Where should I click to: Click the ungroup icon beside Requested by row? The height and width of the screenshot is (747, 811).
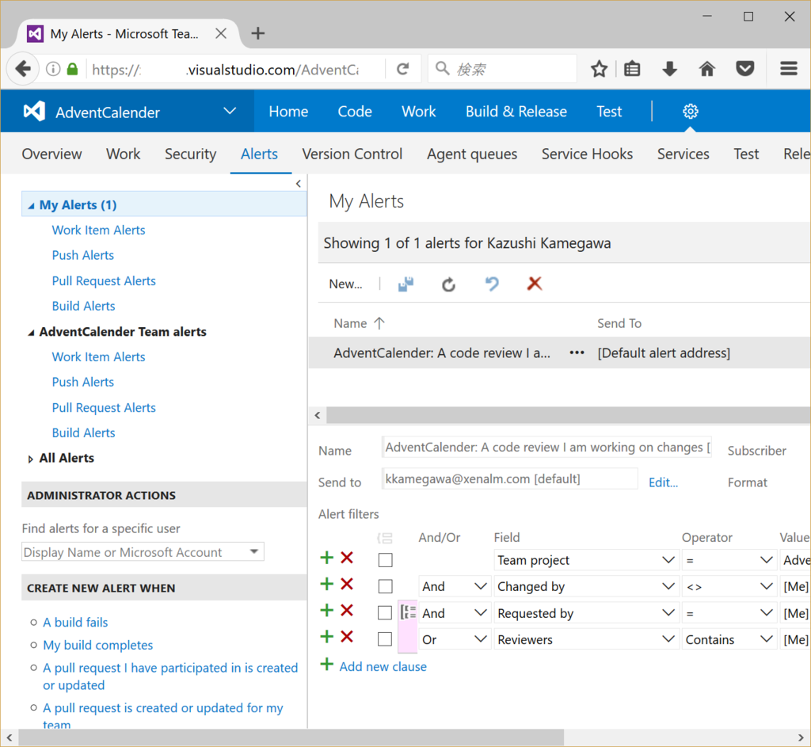tap(408, 612)
